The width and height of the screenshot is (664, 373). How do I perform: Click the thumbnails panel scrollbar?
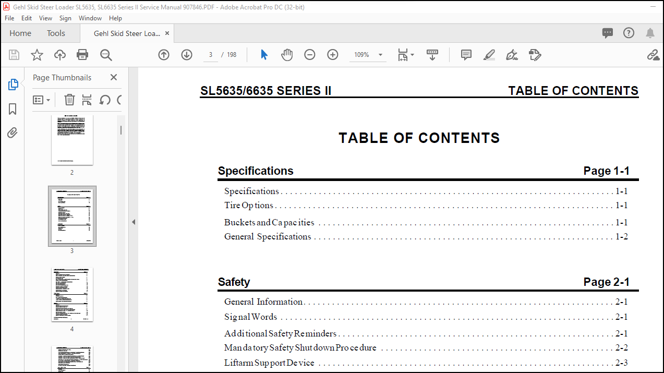coord(121,130)
